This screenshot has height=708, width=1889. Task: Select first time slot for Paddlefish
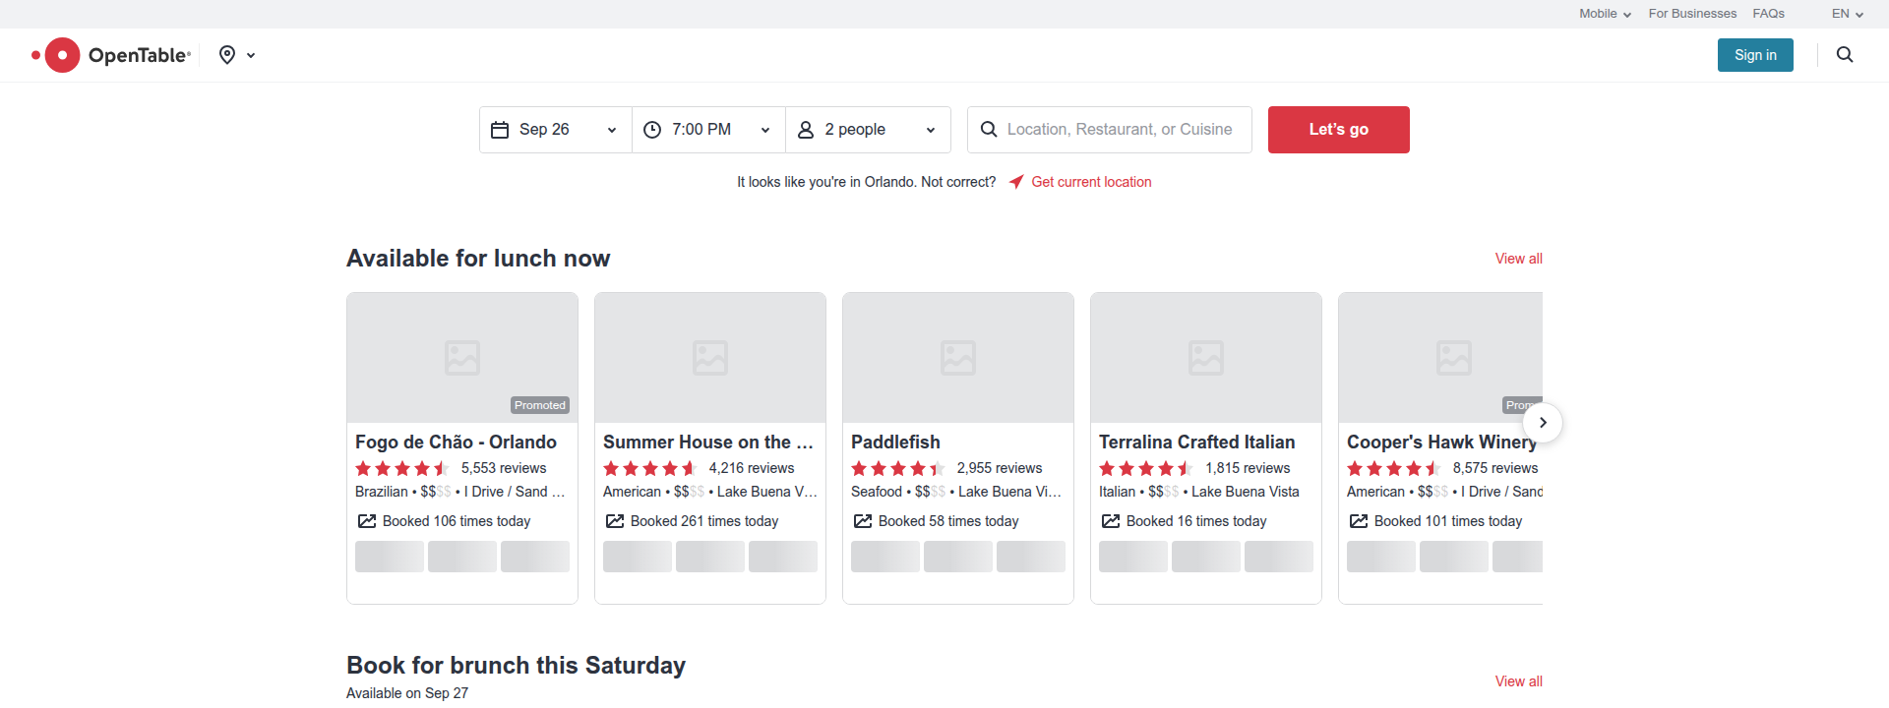click(x=885, y=557)
